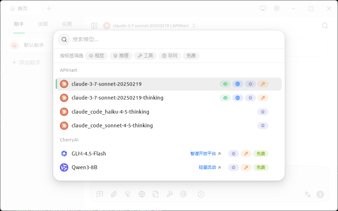Viewport: 338px width, 211px height.
Task: Click 免费 badge on GLM-4.5-Flash row
Action: click(261, 154)
